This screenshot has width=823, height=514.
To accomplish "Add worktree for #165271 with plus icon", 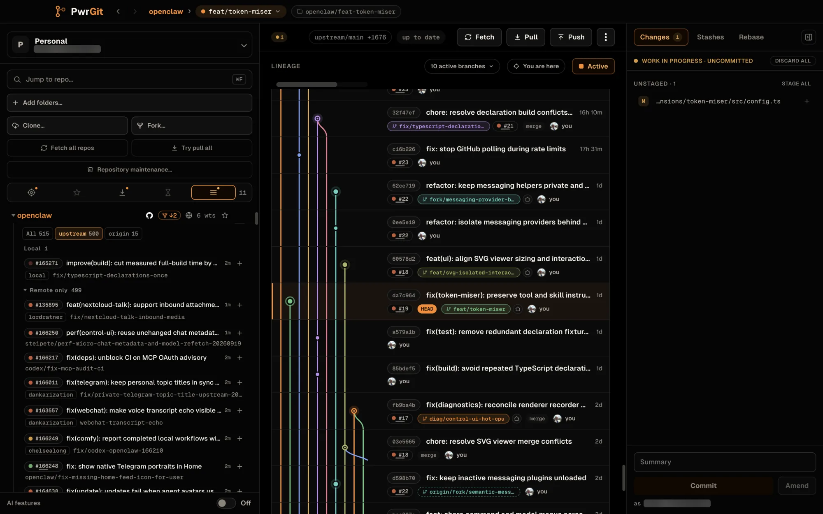I will pos(239,263).
